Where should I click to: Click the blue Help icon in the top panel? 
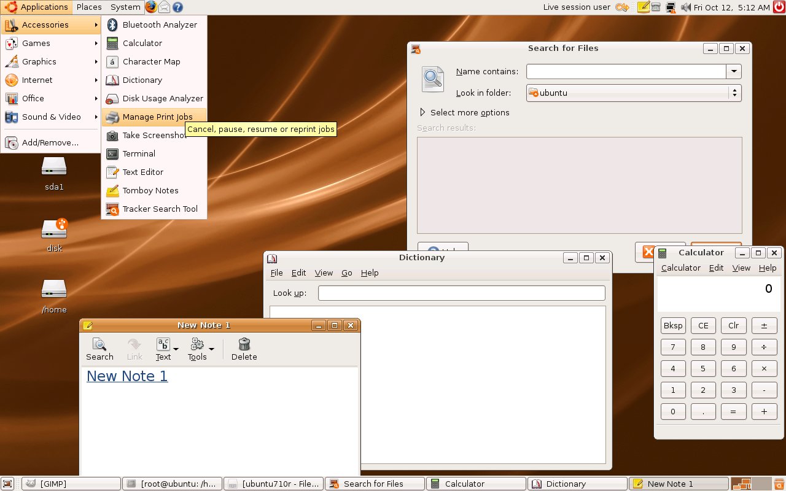pyautogui.click(x=177, y=7)
